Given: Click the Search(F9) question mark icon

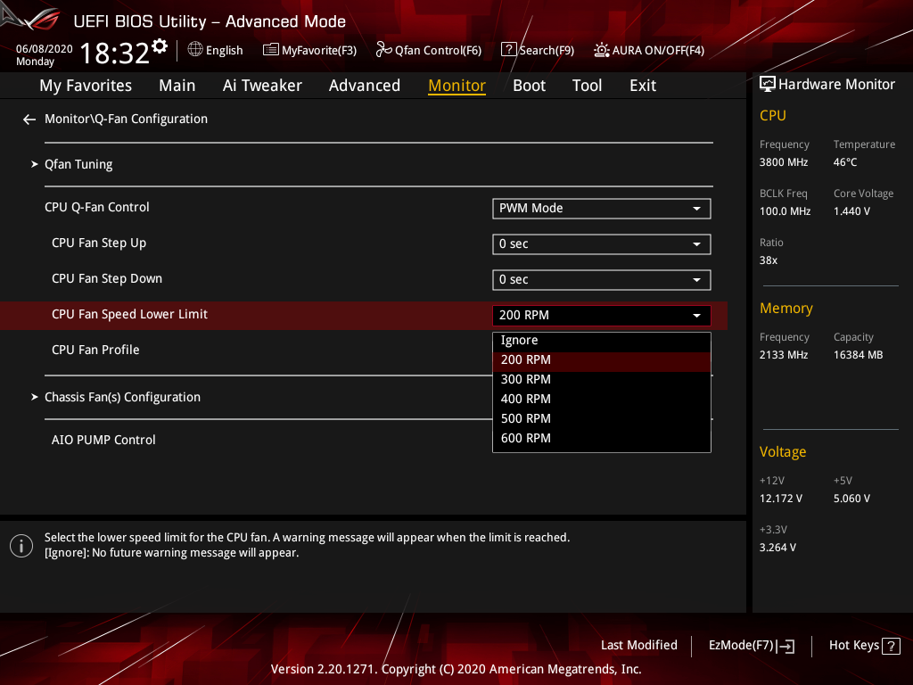Looking at the screenshot, I should [x=508, y=50].
